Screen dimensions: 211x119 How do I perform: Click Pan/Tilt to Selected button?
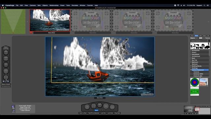point(94,113)
